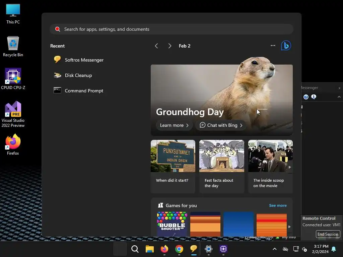Go to previous day arrow

(x=156, y=46)
